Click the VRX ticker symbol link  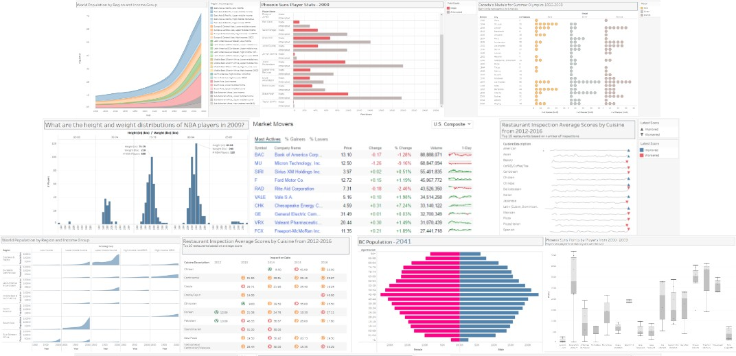point(259,222)
